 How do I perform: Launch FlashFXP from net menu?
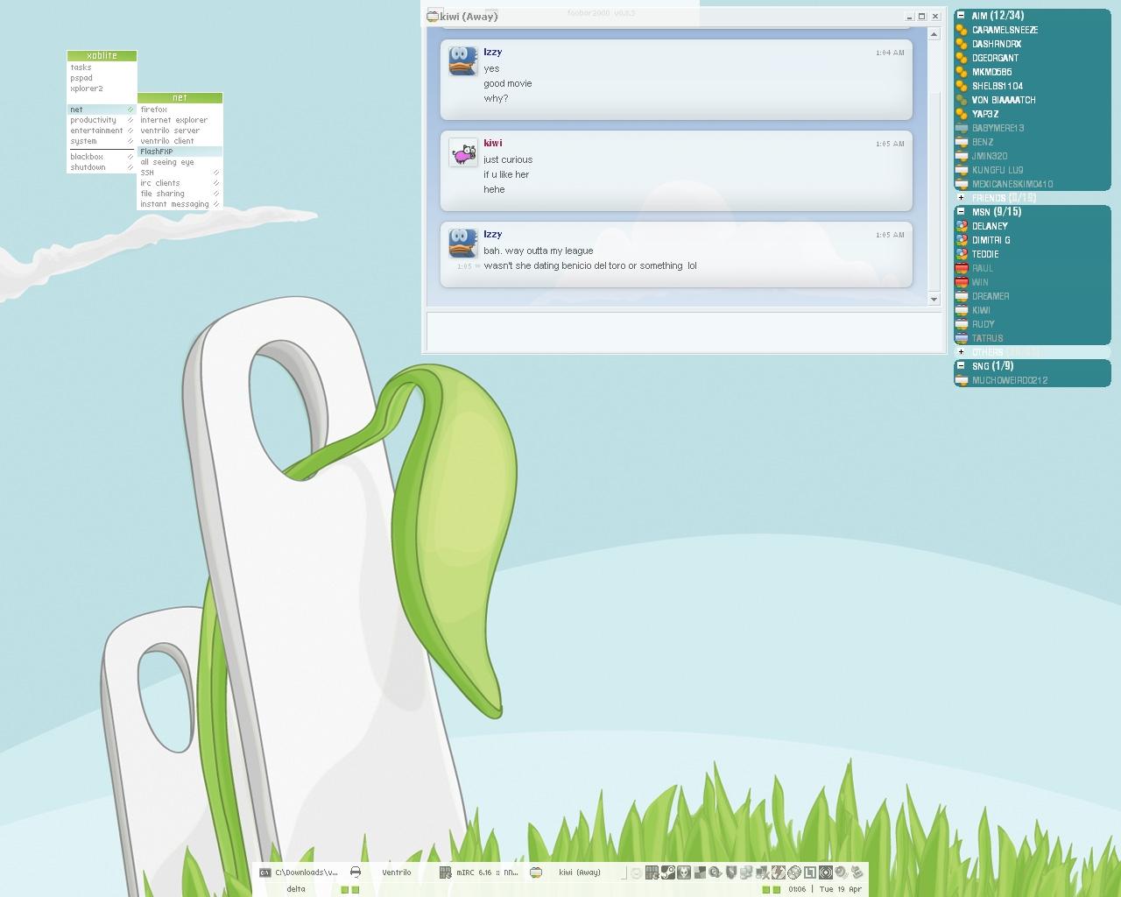point(180,152)
